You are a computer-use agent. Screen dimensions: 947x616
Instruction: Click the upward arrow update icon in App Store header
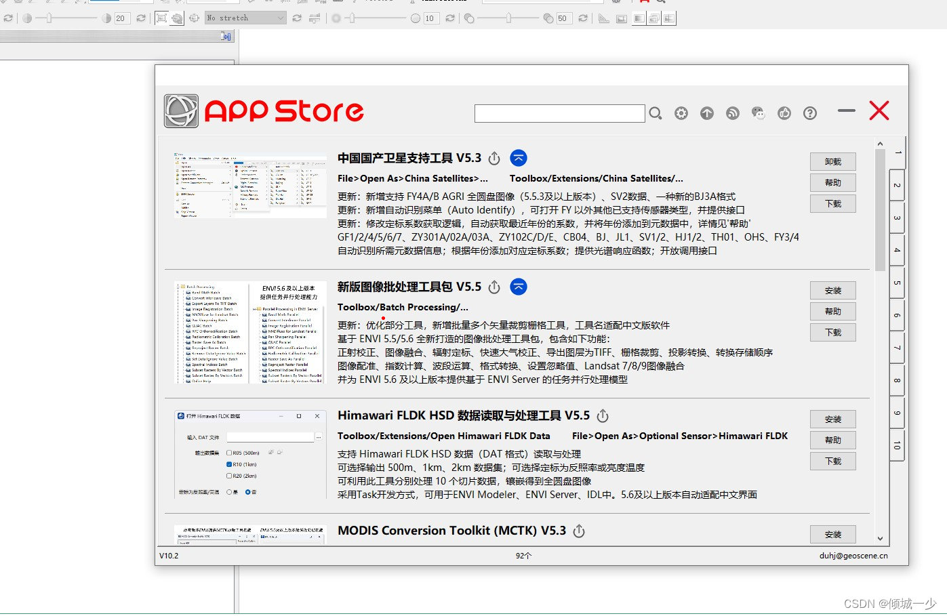pyautogui.click(x=707, y=113)
